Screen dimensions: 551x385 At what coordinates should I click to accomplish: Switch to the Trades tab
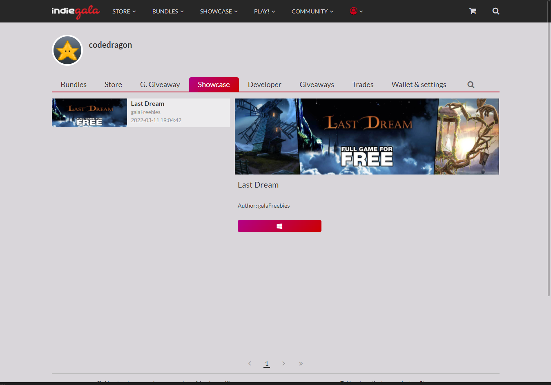(x=363, y=85)
